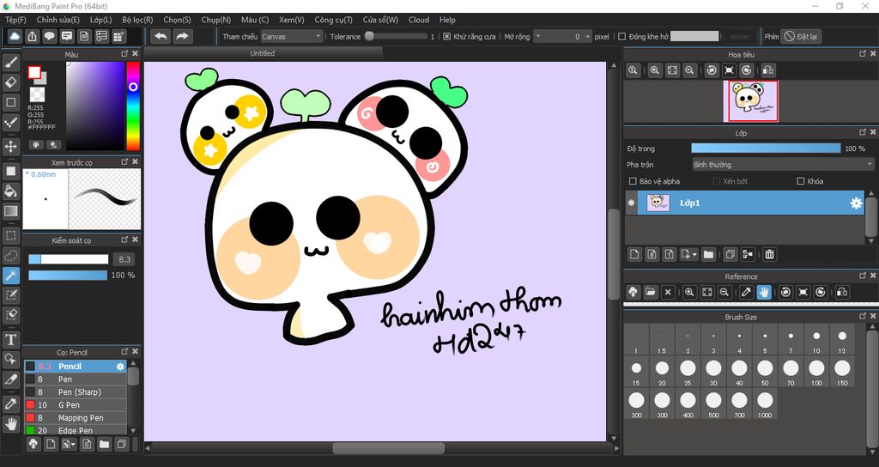Open Cửa sổ(W) menu
This screenshot has height=467, width=879.
point(380,20)
